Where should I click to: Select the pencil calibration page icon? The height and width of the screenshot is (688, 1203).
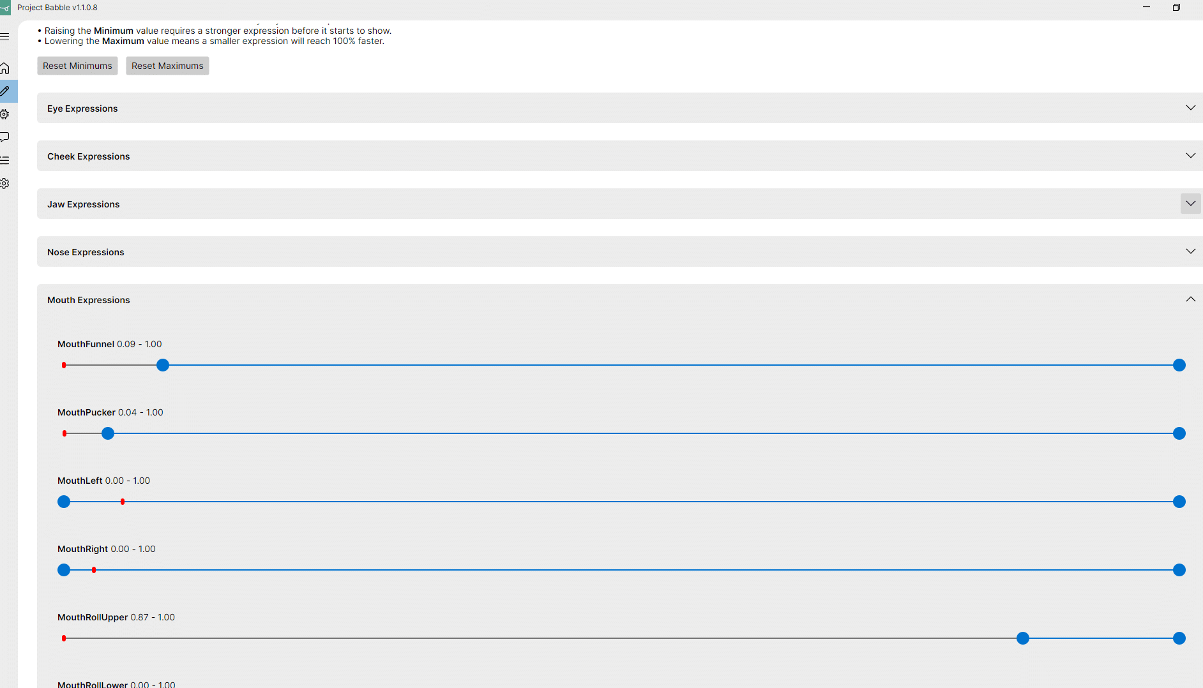(5, 91)
